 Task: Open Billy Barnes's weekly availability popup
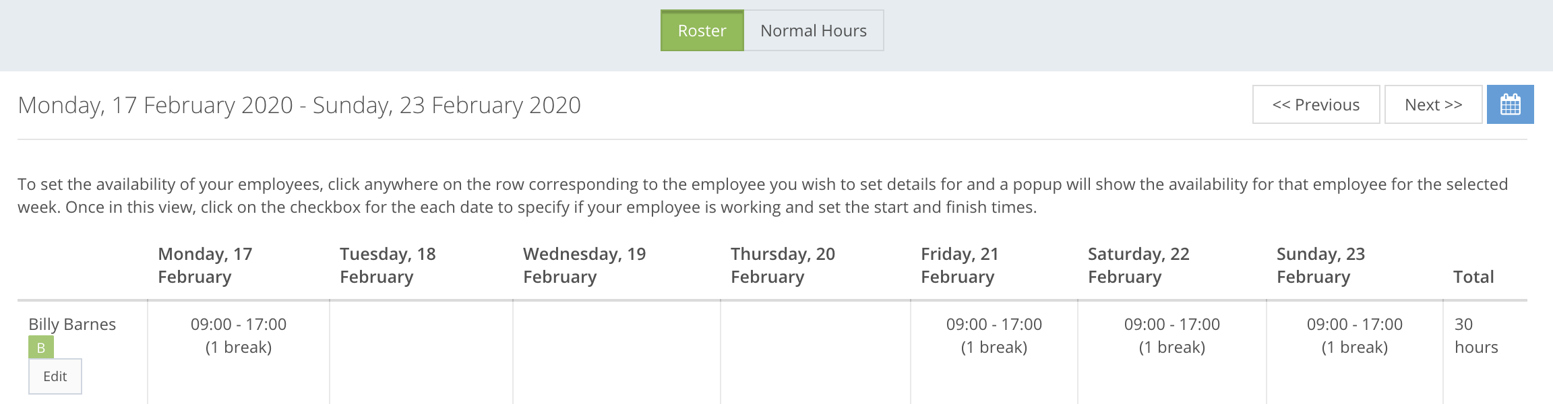[72, 324]
